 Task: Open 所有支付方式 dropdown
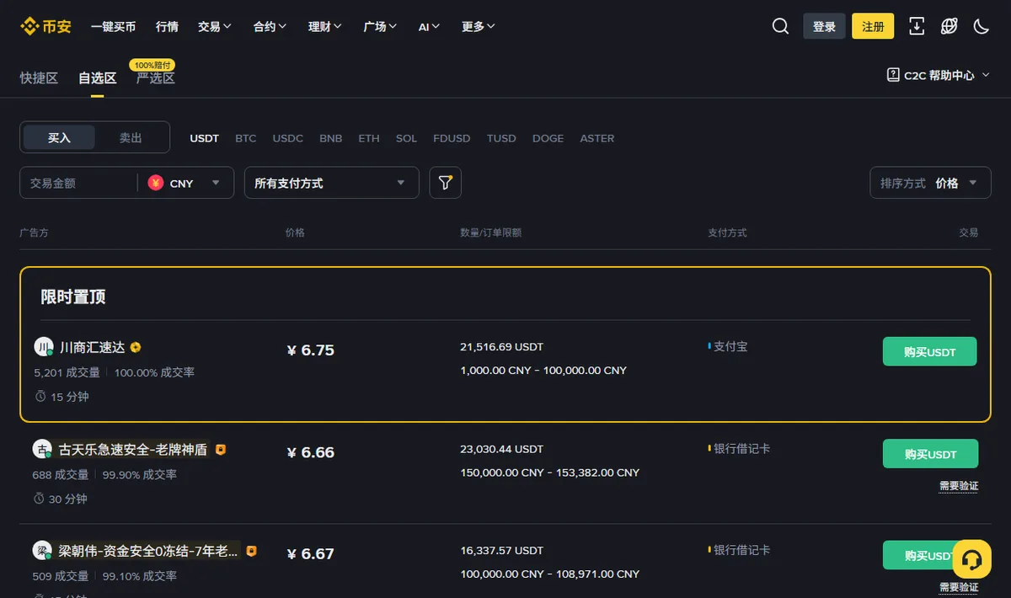(x=331, y=183)
